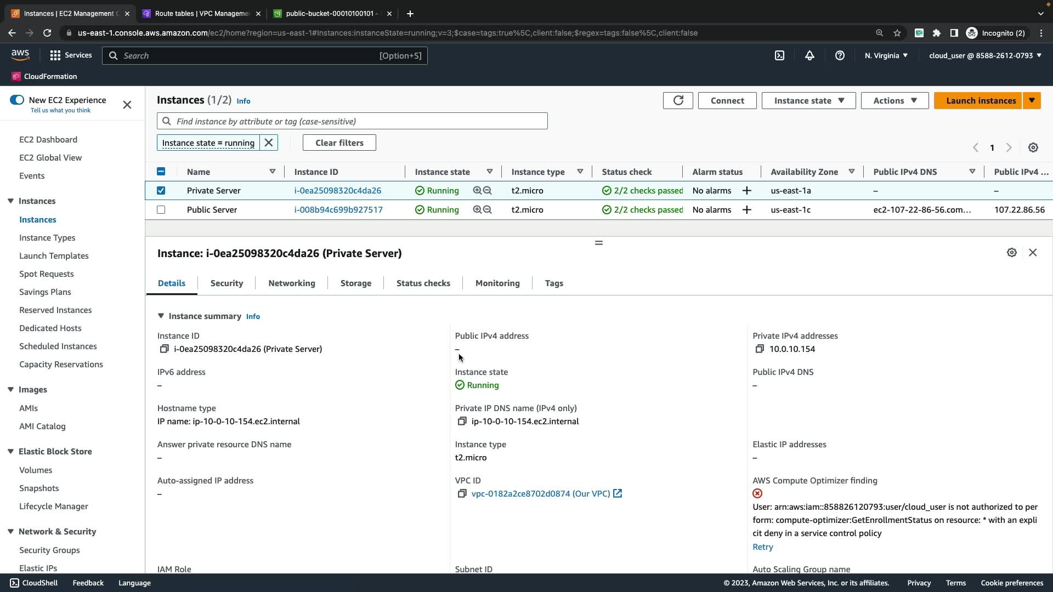Click the help question mark icon
The height and width of the screenshot is (592, 1053).
(x=840, y=55)
